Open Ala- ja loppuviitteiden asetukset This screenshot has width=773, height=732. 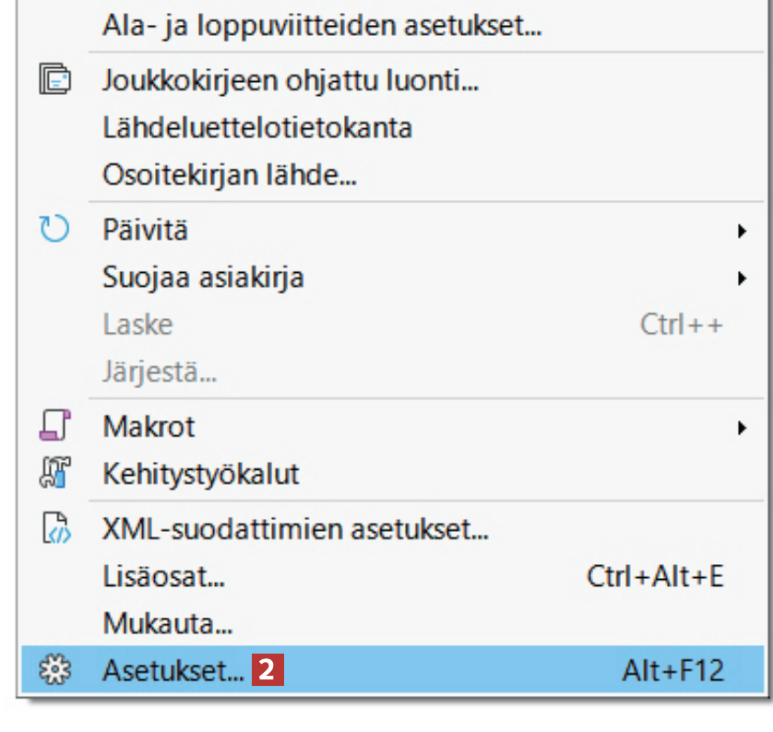321,25
